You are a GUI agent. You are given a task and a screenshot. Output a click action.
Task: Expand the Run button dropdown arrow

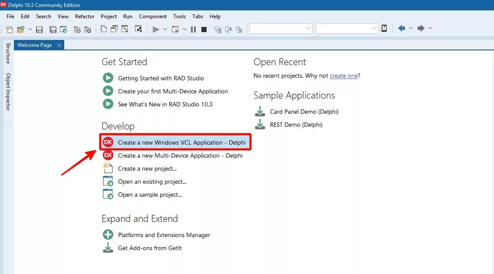165,30
